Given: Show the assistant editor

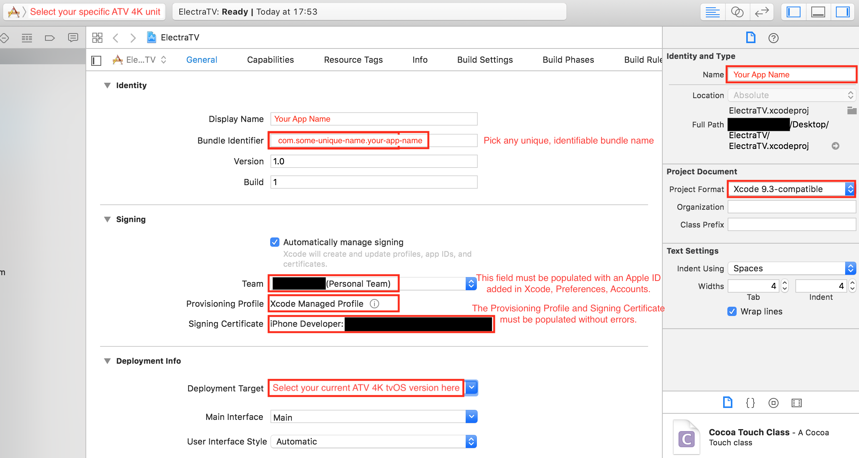Looking at the screenshot, I should coord(737,12).
